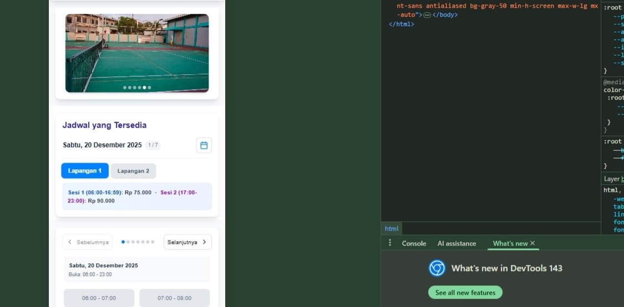
Task: Click the date text Sabtu, 20 Desember 2025 beside badge
Action: click(x=102, y=145)
